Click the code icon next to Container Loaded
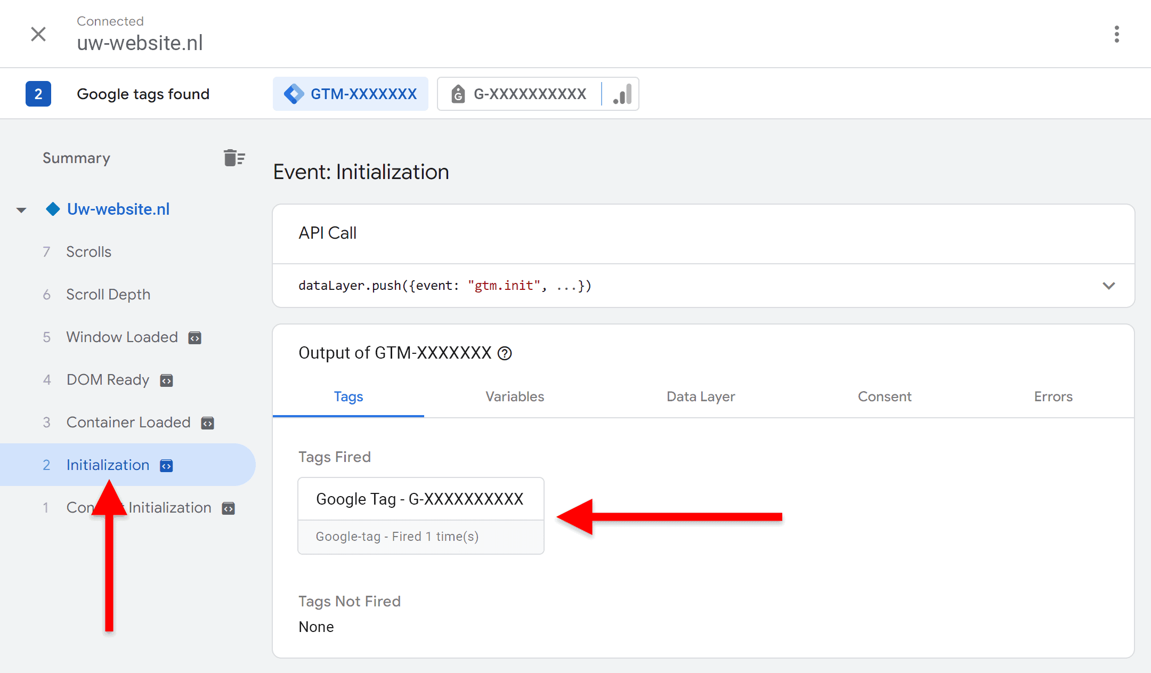This screenshot has width=1151, height=673. click(x=207, y=423)
